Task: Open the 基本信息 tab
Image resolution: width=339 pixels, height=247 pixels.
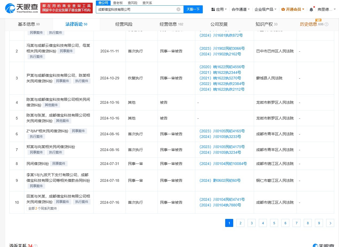Action: (x=27, y=24)
